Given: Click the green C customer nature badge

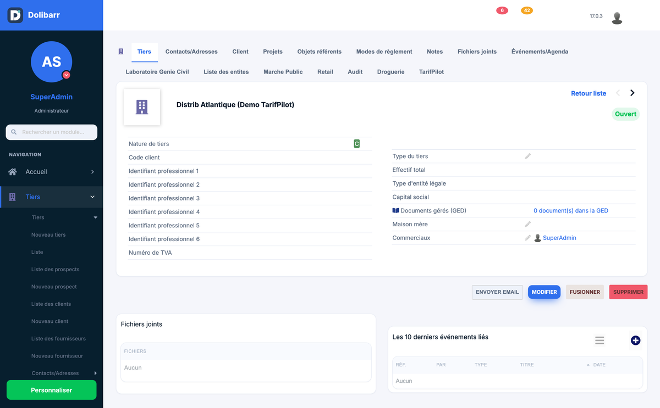Looking at the screenshot, I should (x=356, y=144).
